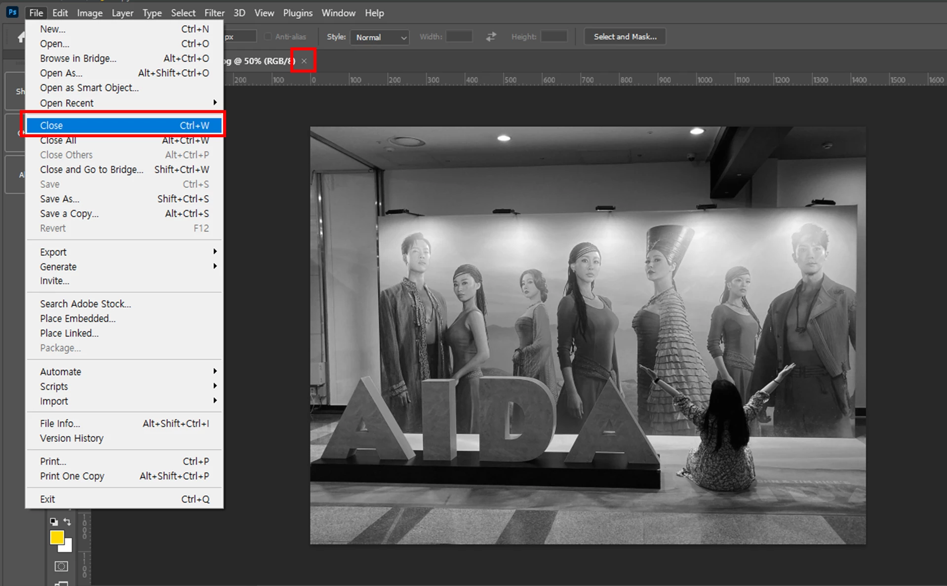
Task: Choose Save As... from the menu
Action: click(x=124, y=199)
